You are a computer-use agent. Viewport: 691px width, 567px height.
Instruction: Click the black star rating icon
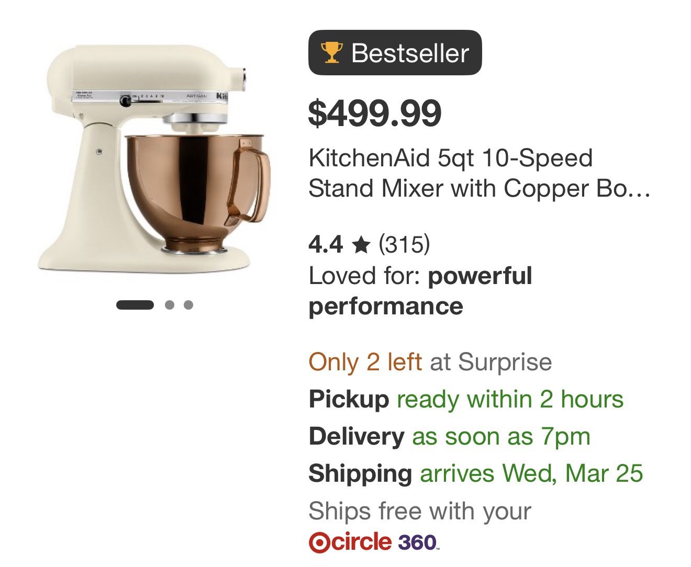click(361, 244)
